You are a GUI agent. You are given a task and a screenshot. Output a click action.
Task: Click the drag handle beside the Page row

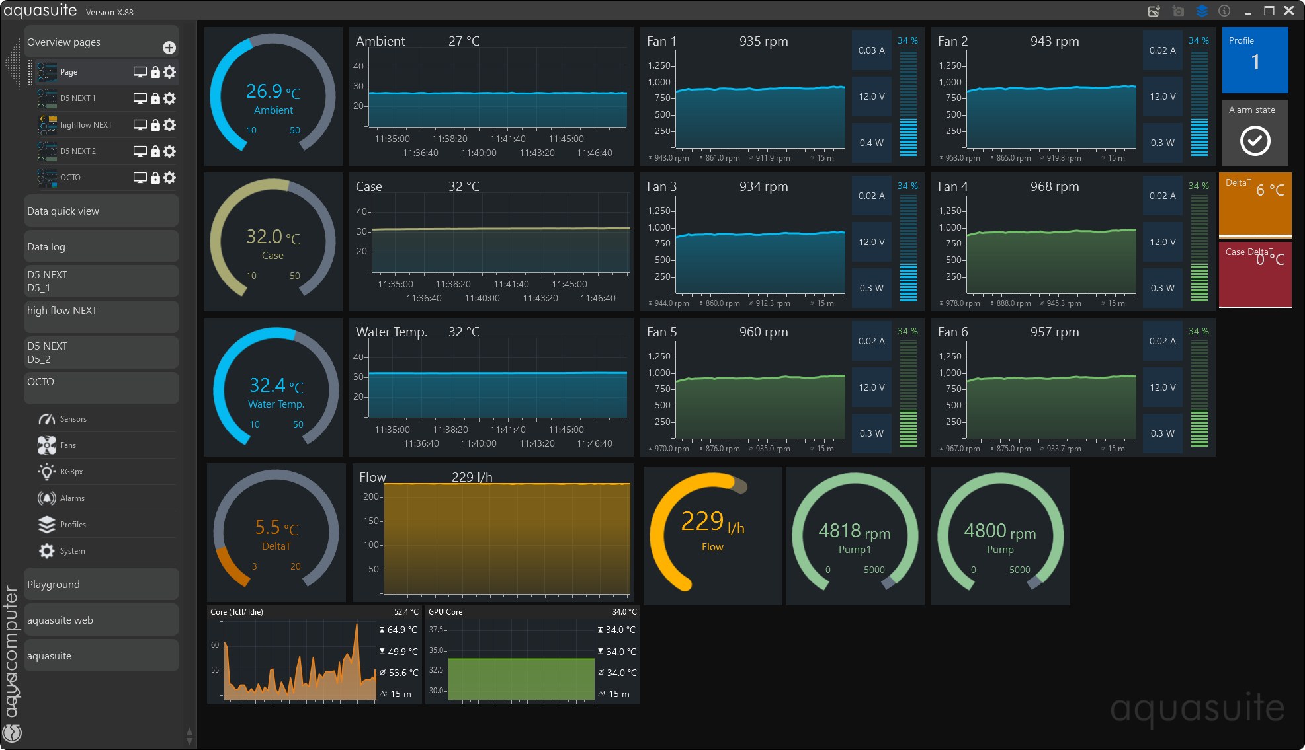click(x=30, y=72)
